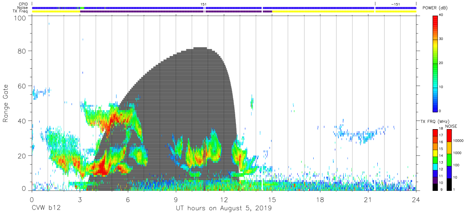This screenshot has height=216, width=468.
Task: Click the NOISE color scale bar
Action: 449,159
